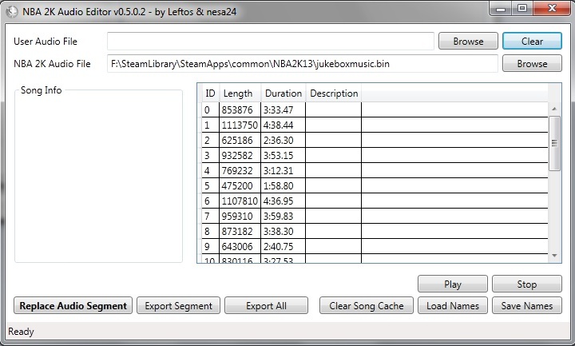This screenshot has width=575, height=346.
Task: Select length cell 932582
Action: click(x=240, y=155)
